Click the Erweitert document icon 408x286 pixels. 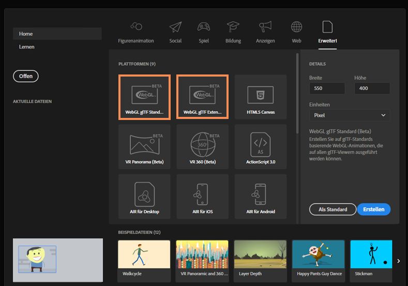pos(327,27)
